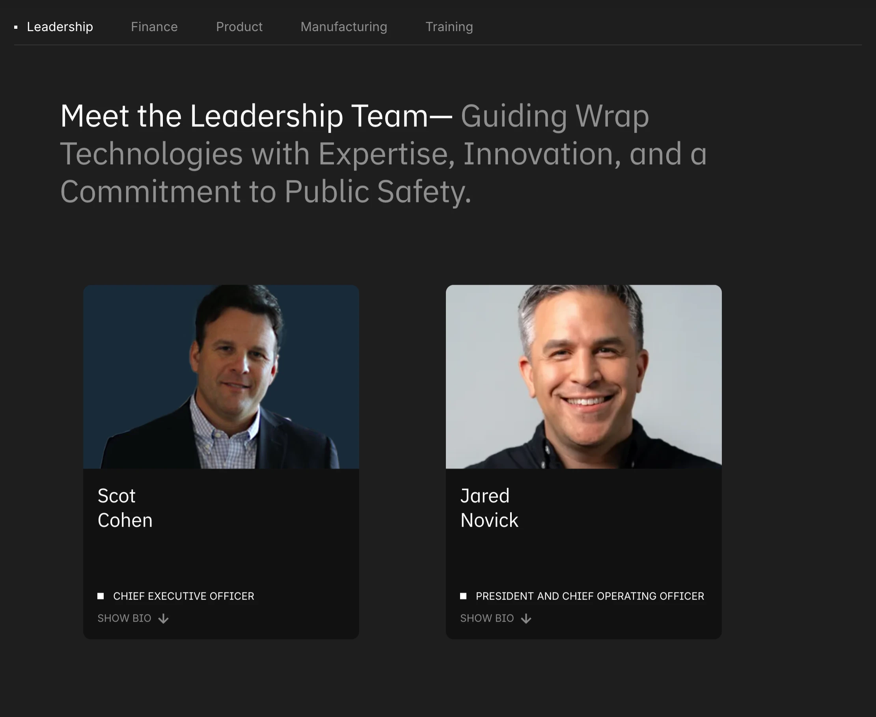876x717 pixels.
Task: Click the gray "Commitment to Public Safety" text
Action: 265,192
